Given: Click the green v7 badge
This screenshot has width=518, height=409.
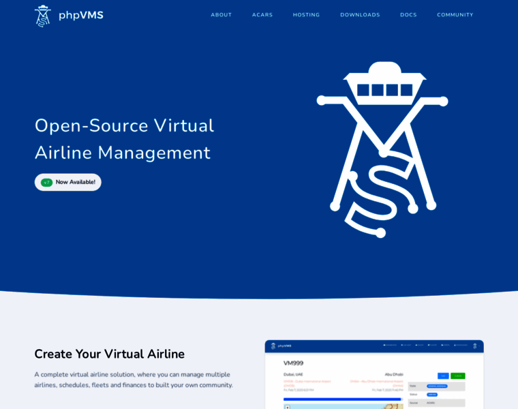Looking at the screenshot, I should pyautogui.click(x=46, y=183).
